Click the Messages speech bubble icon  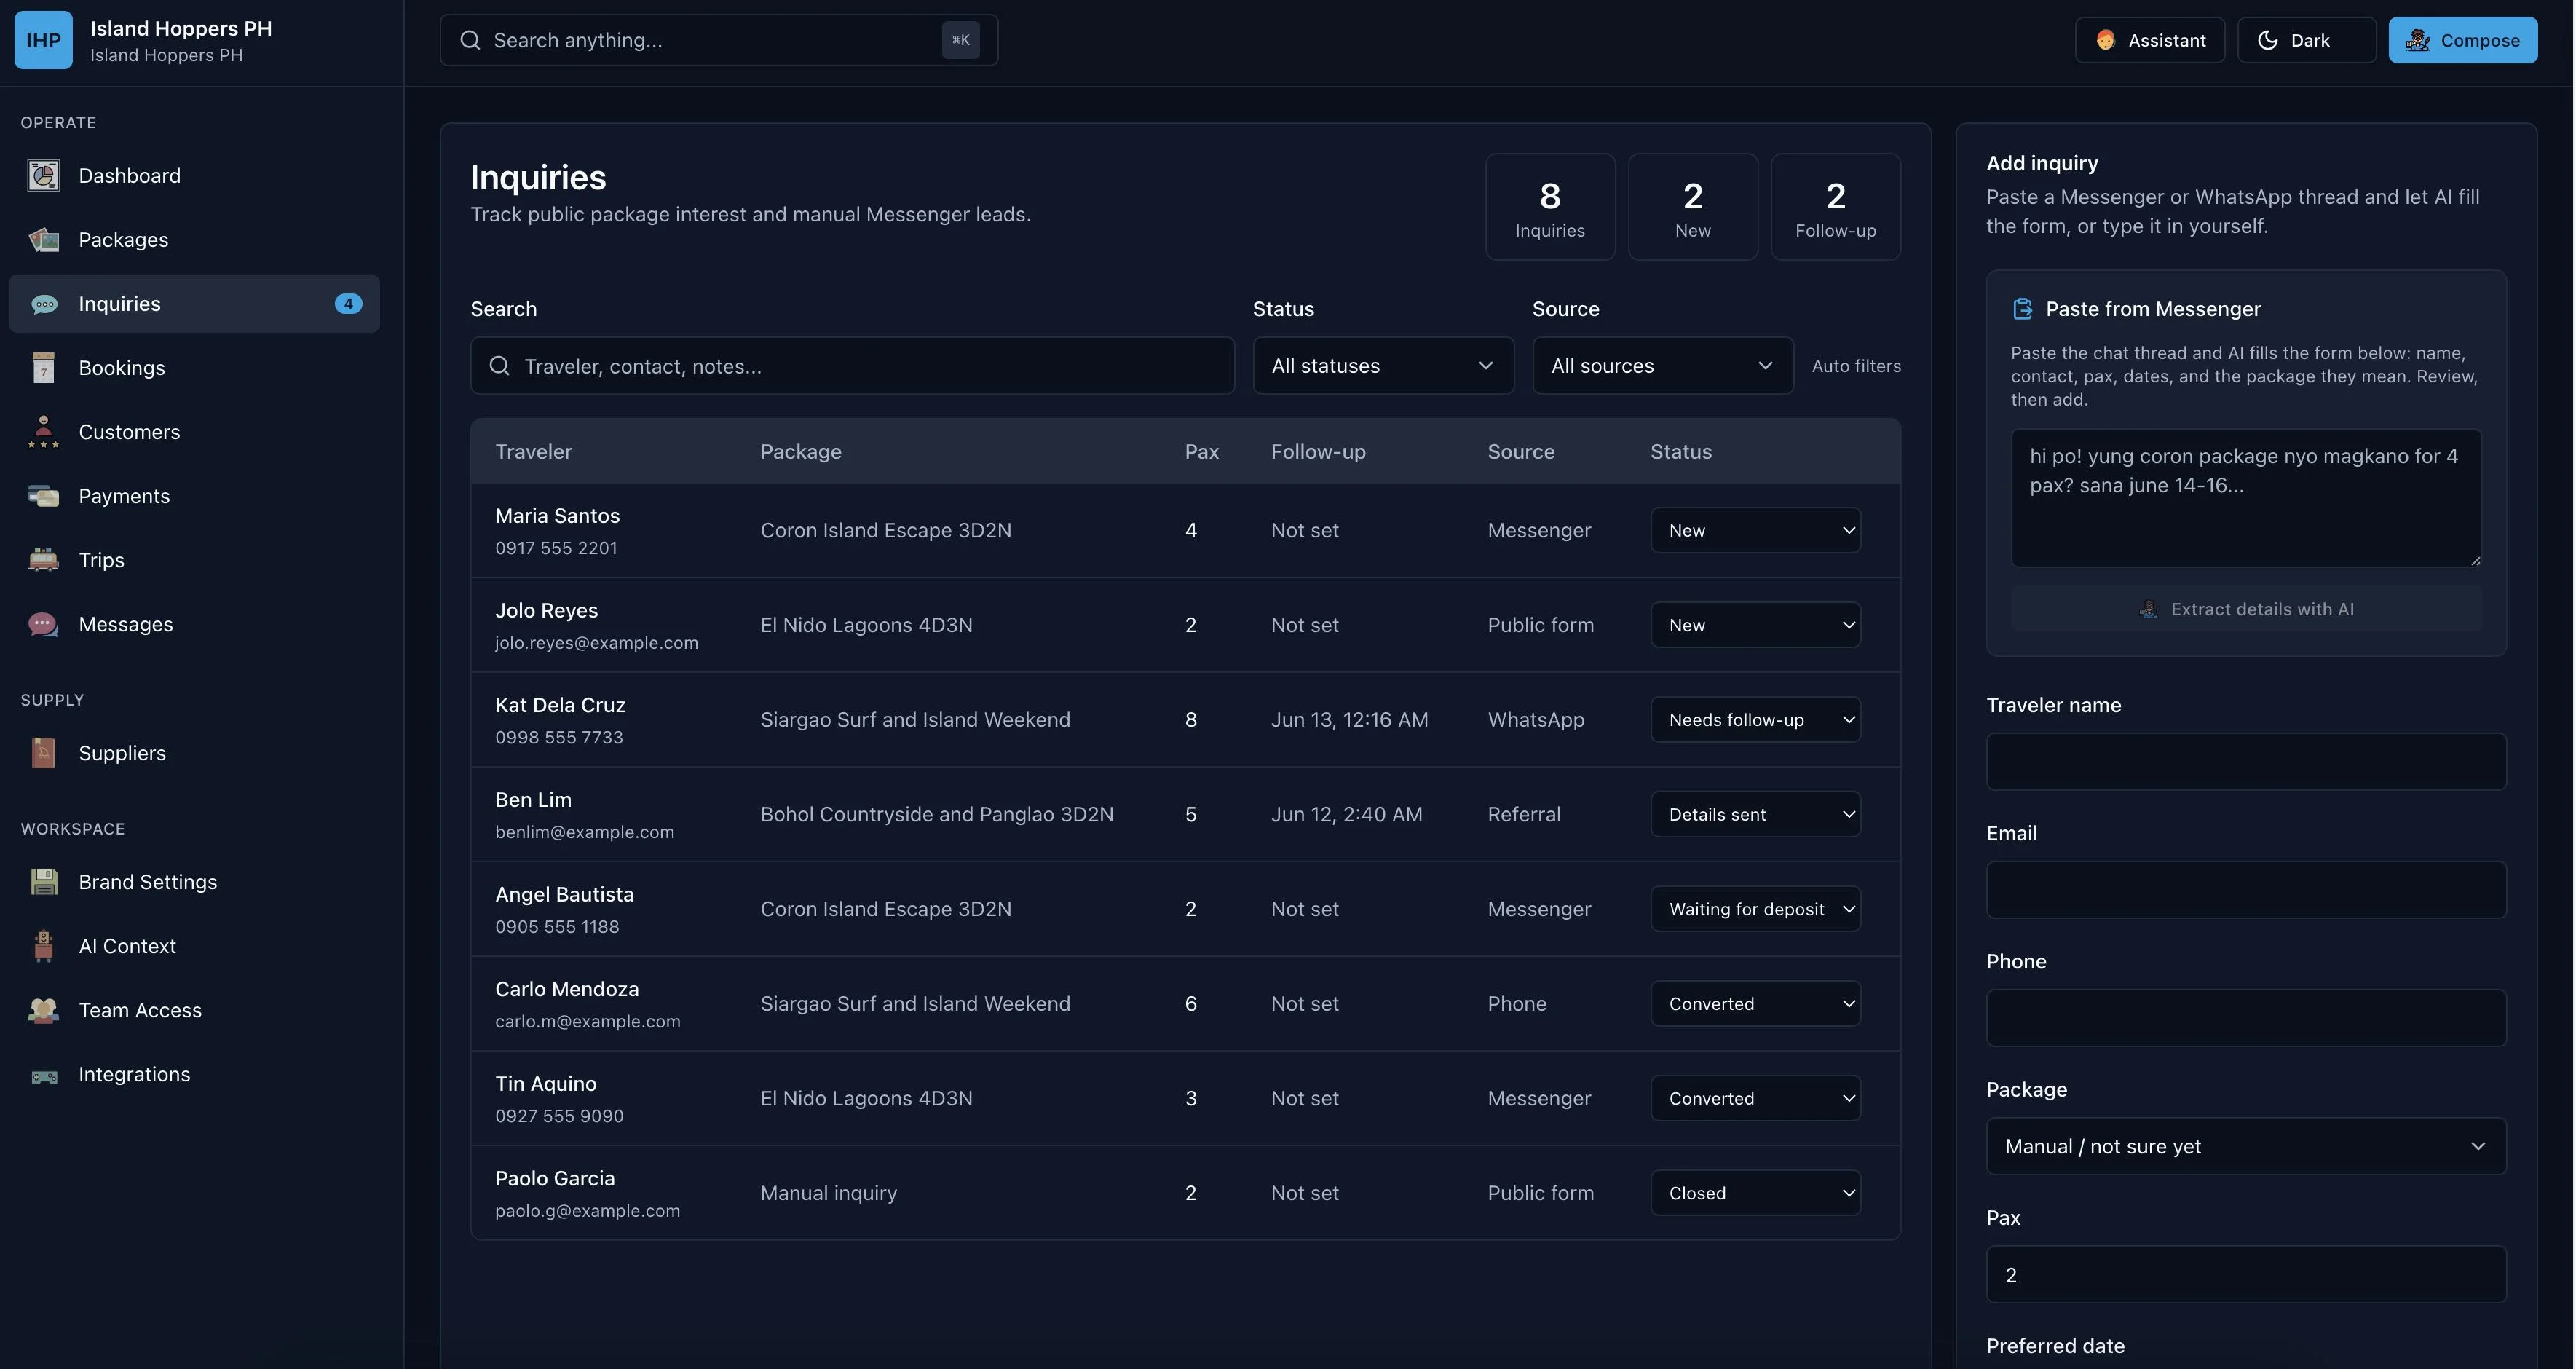pyautogui.click(x=43, y=624)
